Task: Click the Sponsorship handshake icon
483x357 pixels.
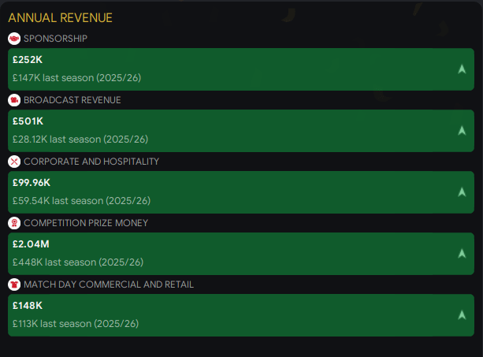Action: click(x=14, y=39)
